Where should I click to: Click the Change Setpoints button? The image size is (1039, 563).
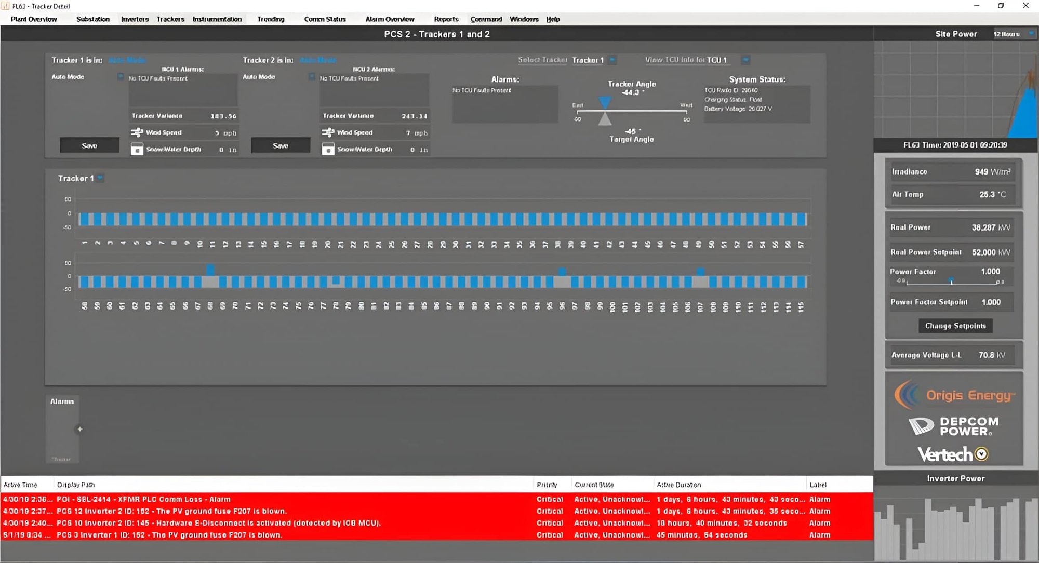pyautogui.click(x=955, y=326)
